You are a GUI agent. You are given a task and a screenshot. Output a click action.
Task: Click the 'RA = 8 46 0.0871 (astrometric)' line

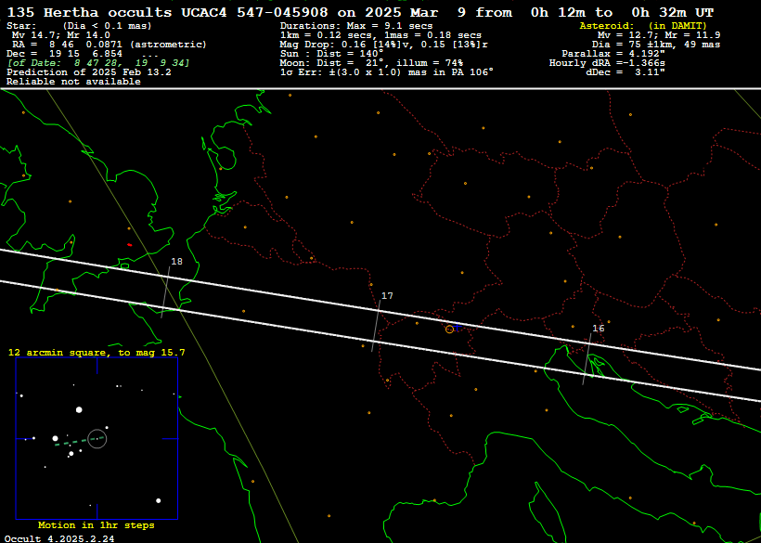[110, 45]
